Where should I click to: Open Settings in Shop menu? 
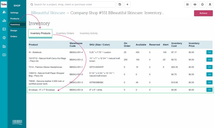coord(14,12)
